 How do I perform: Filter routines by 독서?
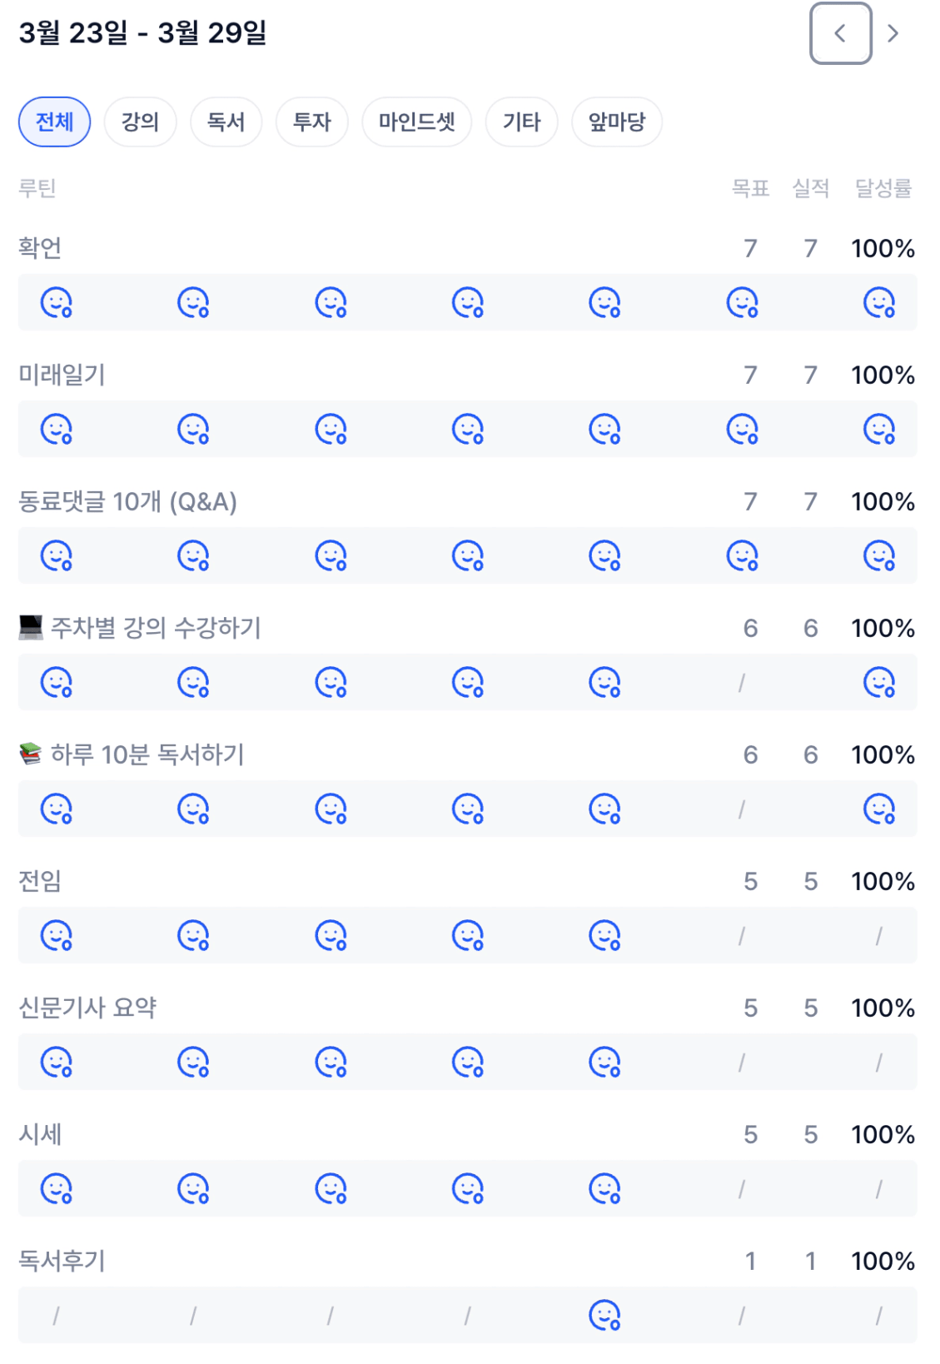226,122
